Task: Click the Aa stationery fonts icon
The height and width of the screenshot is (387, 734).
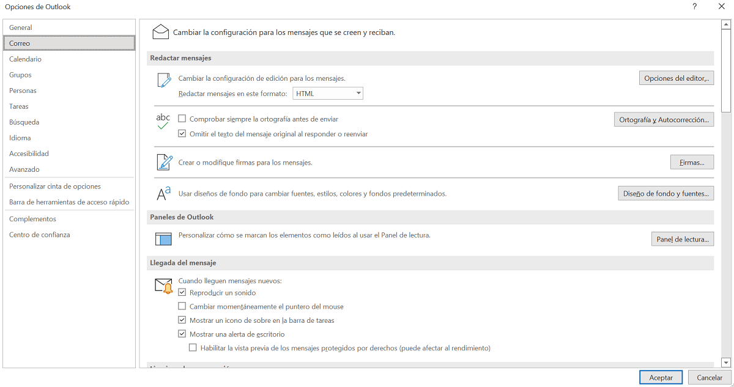Action: [x=164, y=193]
